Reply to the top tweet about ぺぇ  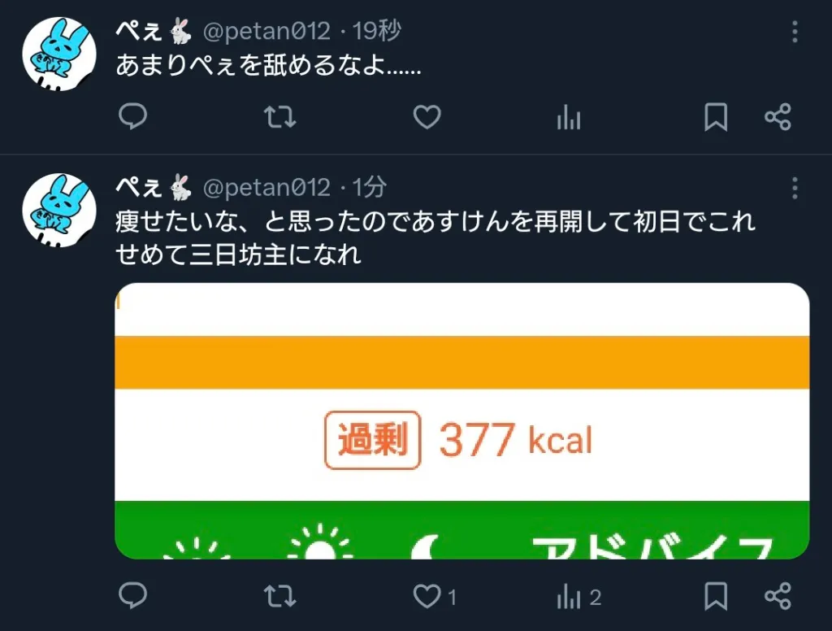click(132, 116)
